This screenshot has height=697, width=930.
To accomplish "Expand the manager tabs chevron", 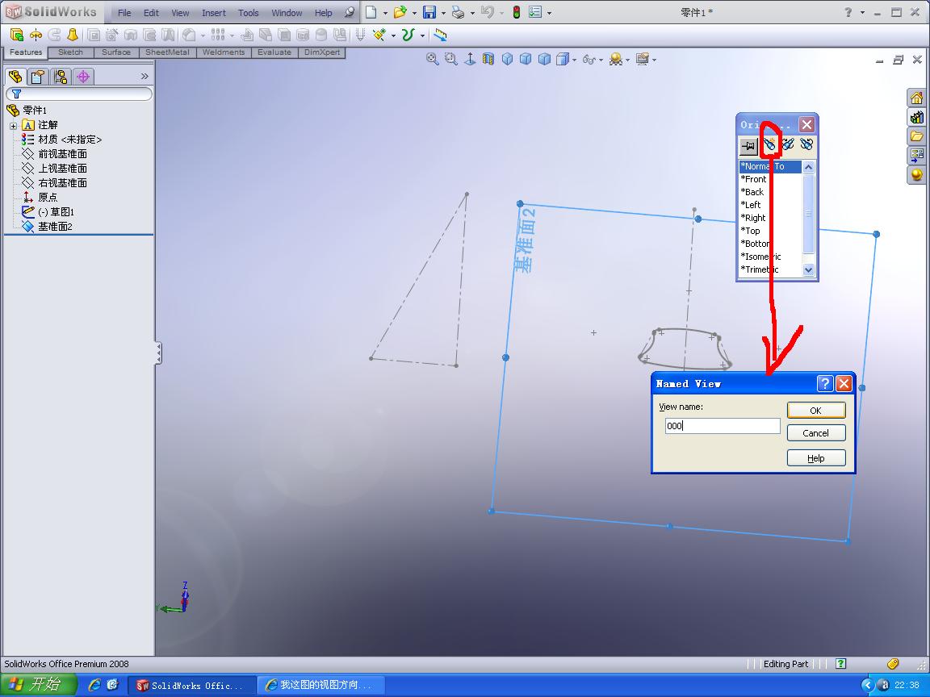I will click(x=145, y=77).
